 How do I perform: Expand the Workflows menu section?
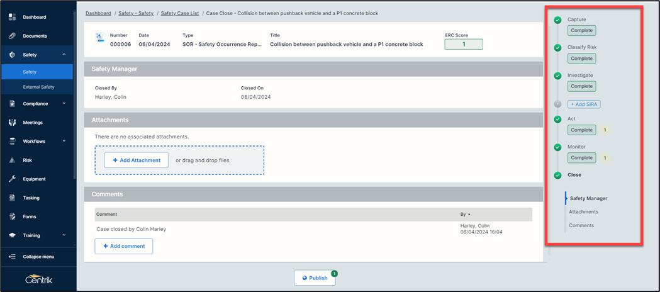[x=64, y=142]
